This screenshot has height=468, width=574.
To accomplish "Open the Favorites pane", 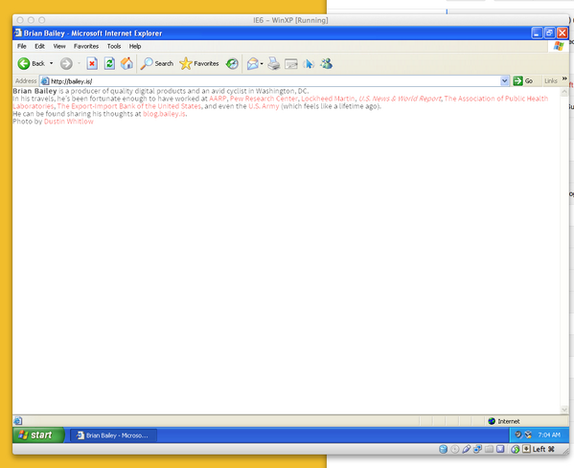I will (199, 63).
